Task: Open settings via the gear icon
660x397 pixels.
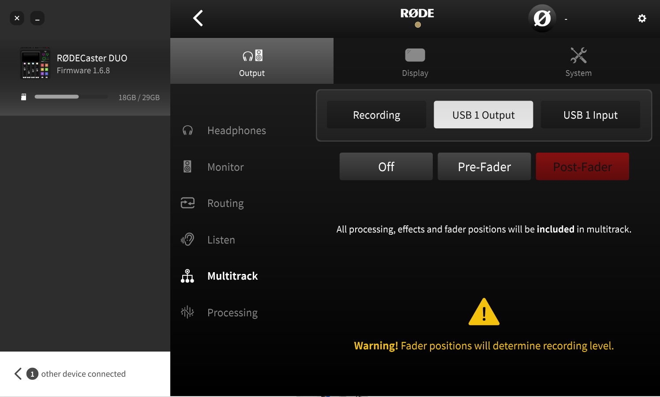Action: click(642, 18)
